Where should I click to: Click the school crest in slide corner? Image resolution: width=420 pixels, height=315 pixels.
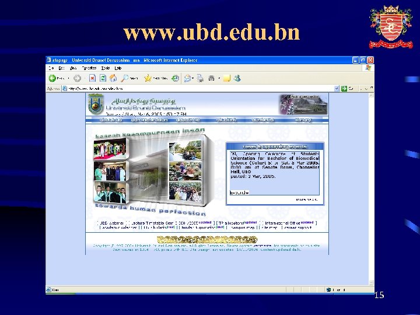pyautogui.click(x=391, y=27)
